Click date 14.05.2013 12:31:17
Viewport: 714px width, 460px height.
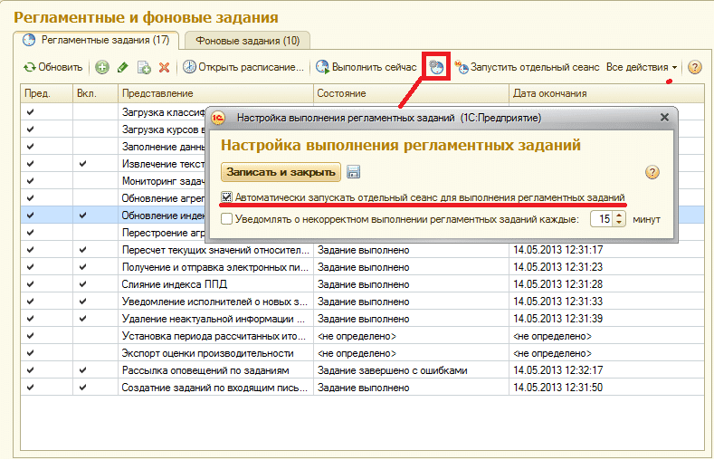pos(557,250)
